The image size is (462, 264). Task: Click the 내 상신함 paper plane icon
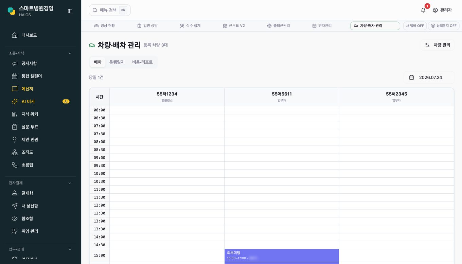(15, 206)
